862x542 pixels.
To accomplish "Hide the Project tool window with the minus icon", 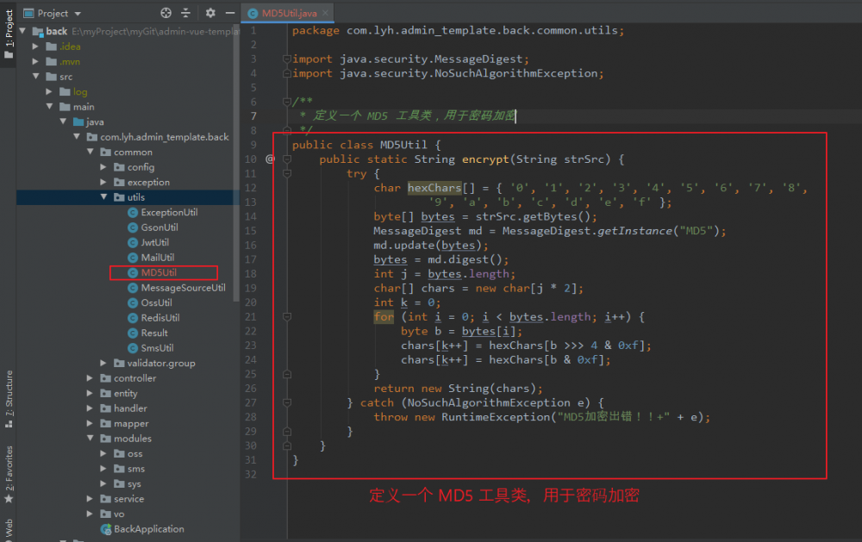I will click(x=228, y=13).
